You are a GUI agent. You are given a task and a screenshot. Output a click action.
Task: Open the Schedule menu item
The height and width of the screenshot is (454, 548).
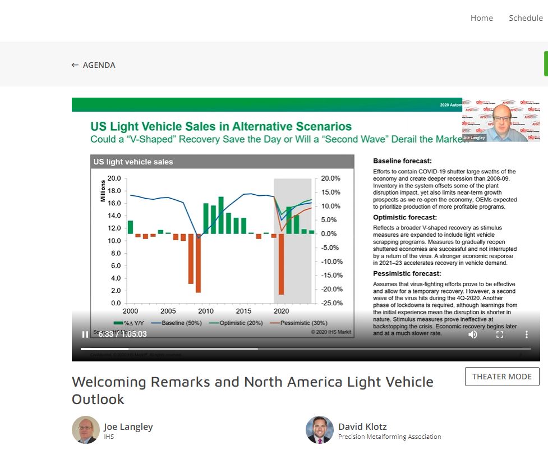pos(526,18)
